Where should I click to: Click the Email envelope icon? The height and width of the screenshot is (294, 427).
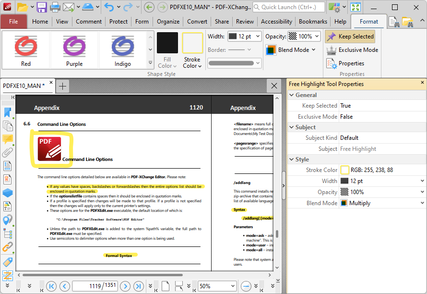[68, 7]
